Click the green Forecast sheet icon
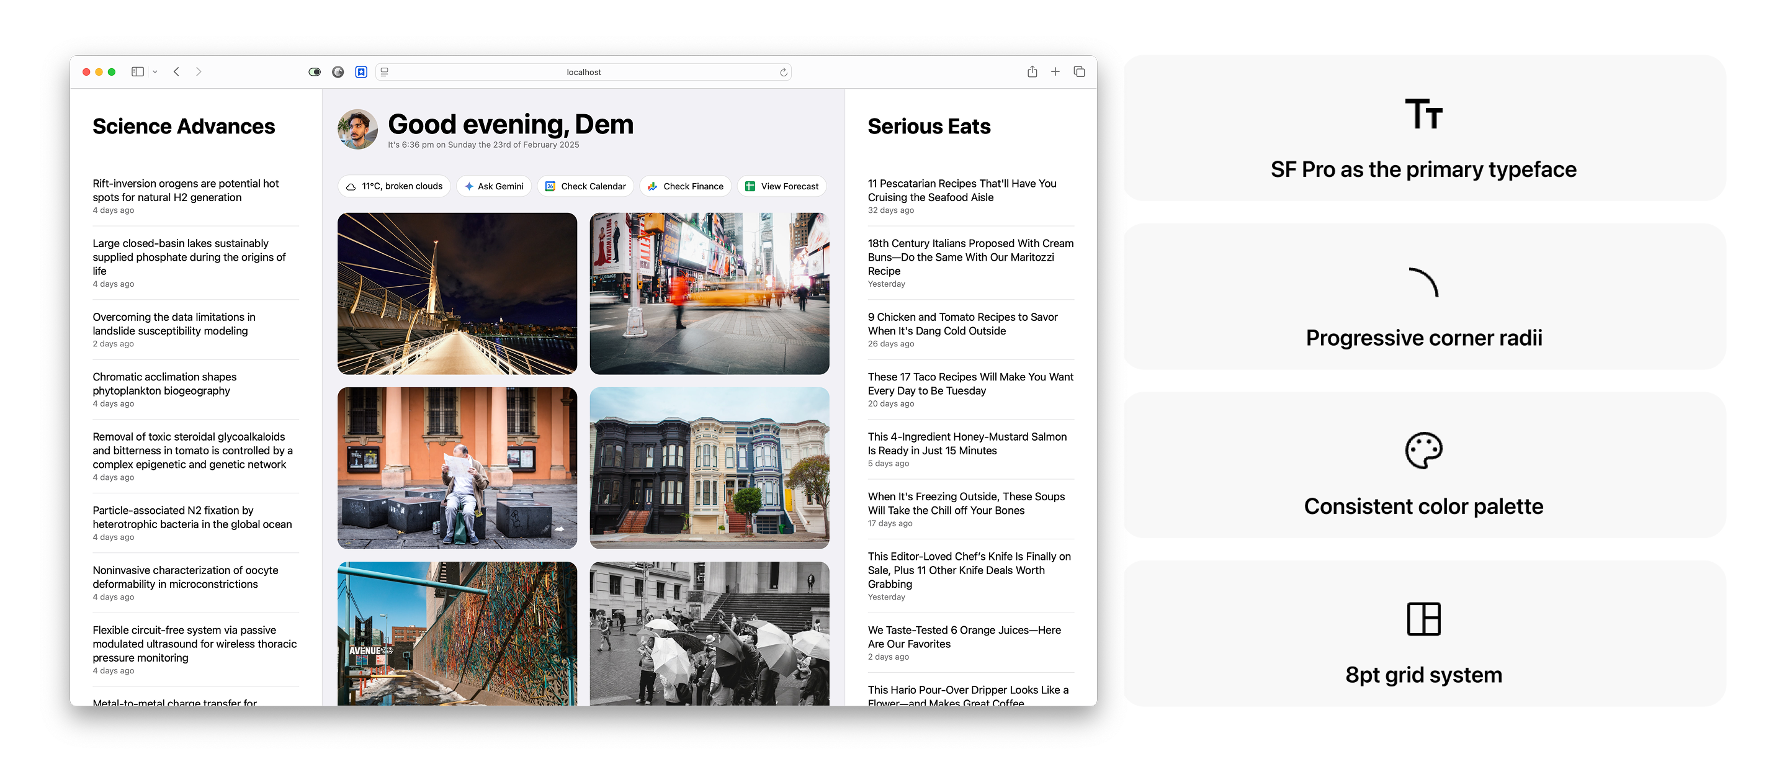Viewport: 1787px width, 782px height. [x=750, y=186]
